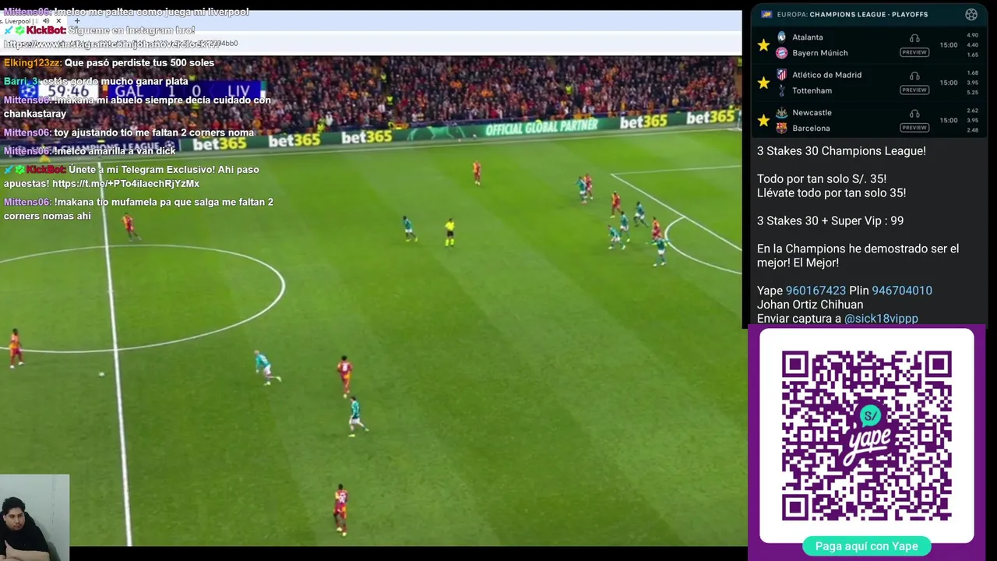Click the Bayern Múnich team name

[820, 53]
